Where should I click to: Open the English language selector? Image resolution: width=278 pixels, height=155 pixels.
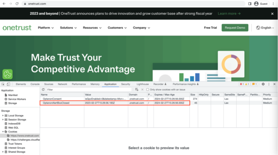[x=266, y=28]
